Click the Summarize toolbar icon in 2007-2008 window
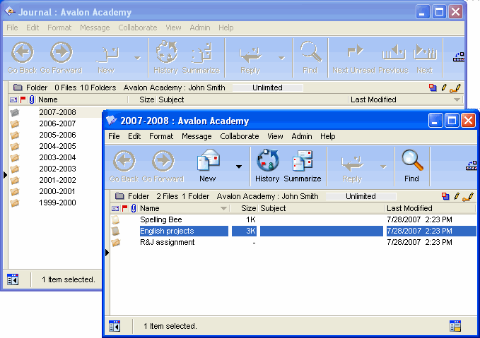480x338 pixels. coord(303,162)
